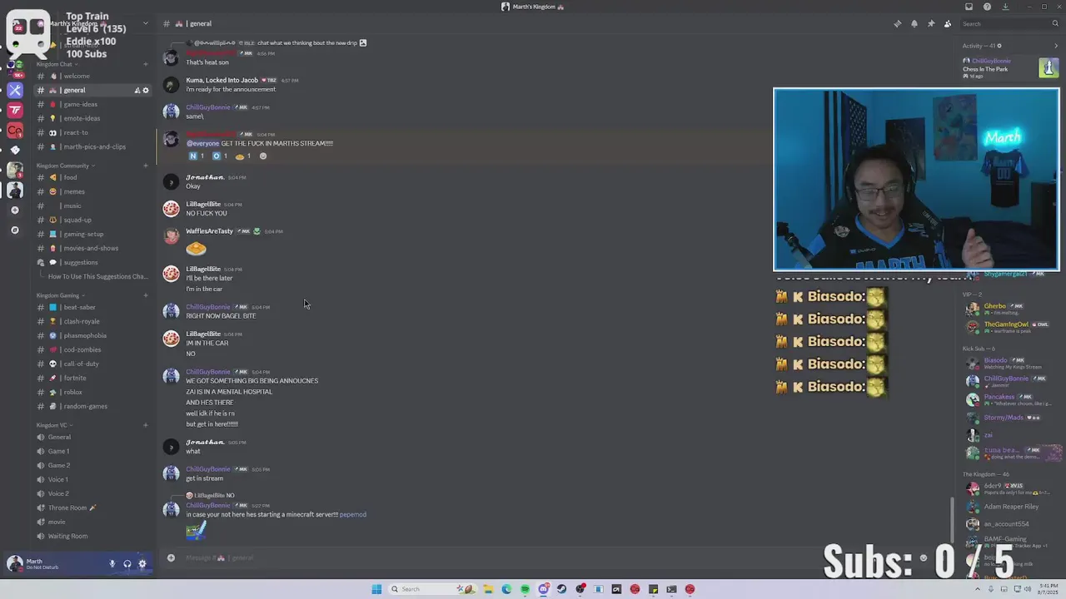This screenshot has width=1066, height=599.
Task: Open How To Use This Suggestions thread
Action: [97, 276]
